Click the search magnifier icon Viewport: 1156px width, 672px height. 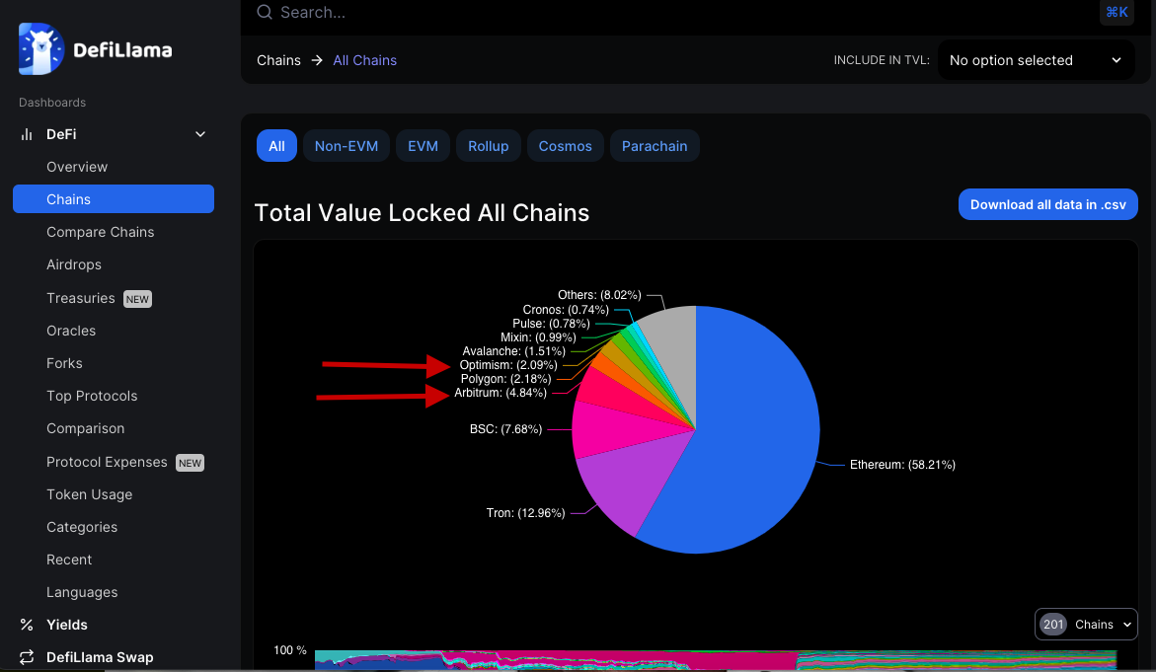tap(265, 12)
